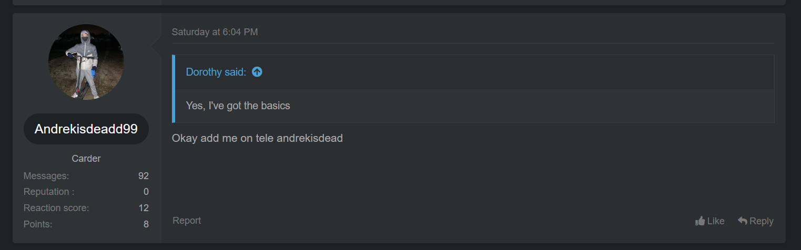
Task: Click the thumbs-up icon beside Like
Action: tap(700, 221)
